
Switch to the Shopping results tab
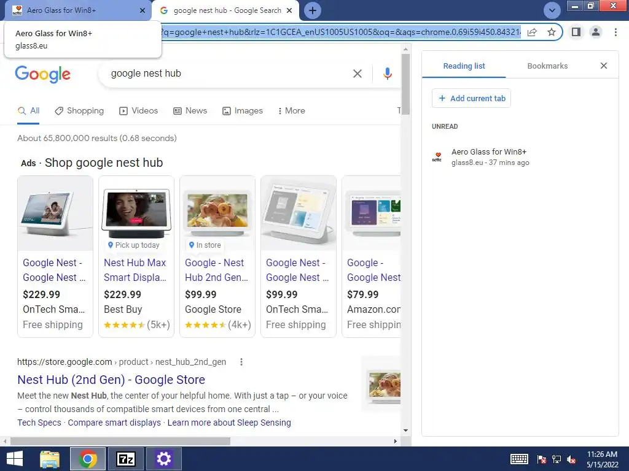tap(79, 111)
